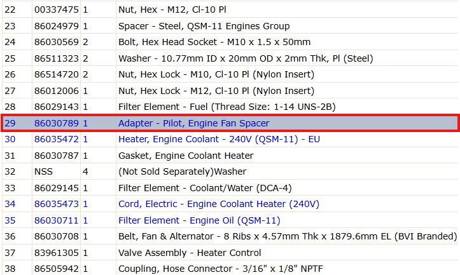Image resolution: width=460 pixels, height=275 pixels.
Task: Click the Not Sold Separately Washer row
Action: [x=230, y=171]
